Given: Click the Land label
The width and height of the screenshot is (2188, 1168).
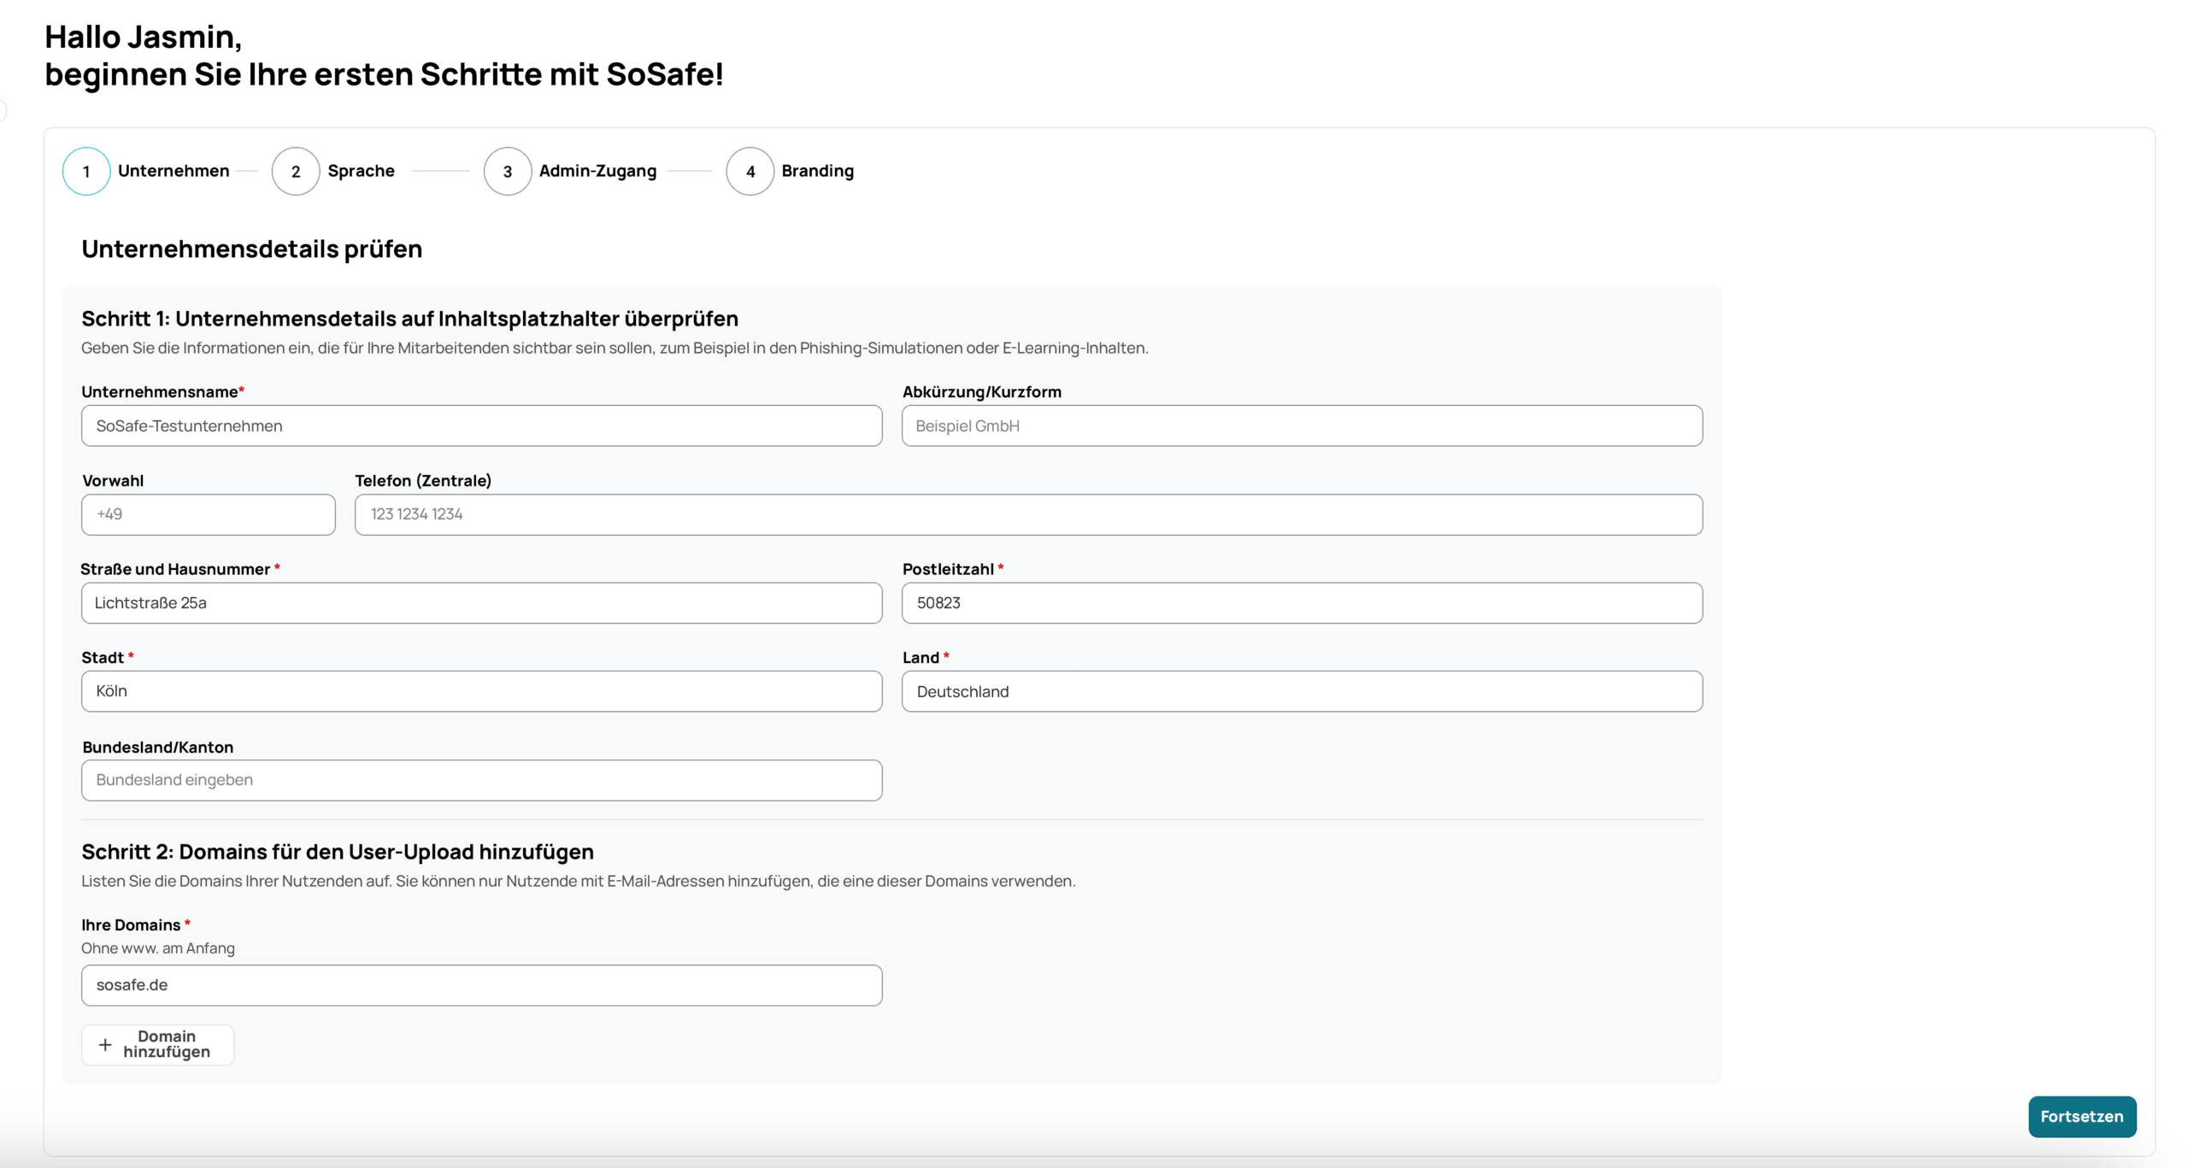Looking at the screenshot, I should [x=926, y=658].
